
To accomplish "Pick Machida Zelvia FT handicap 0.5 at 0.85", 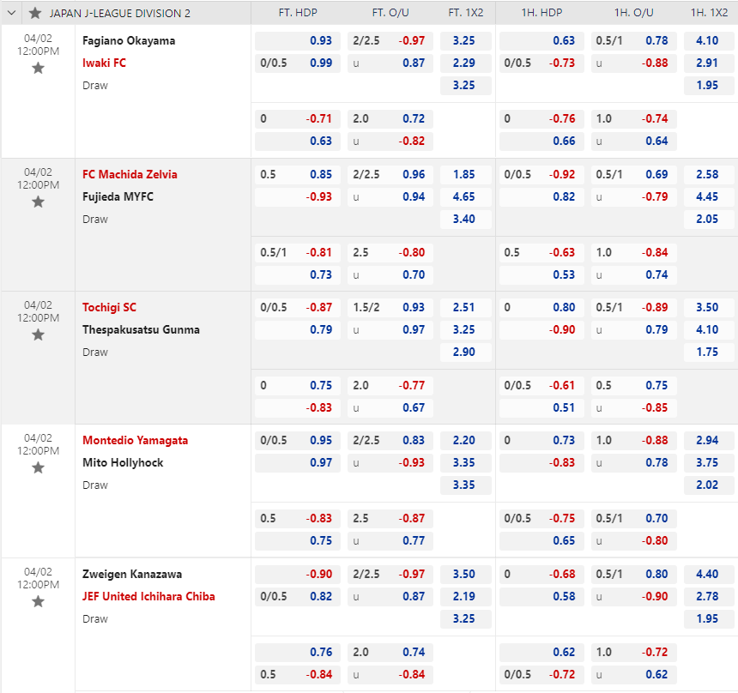I will click(298, 175).
